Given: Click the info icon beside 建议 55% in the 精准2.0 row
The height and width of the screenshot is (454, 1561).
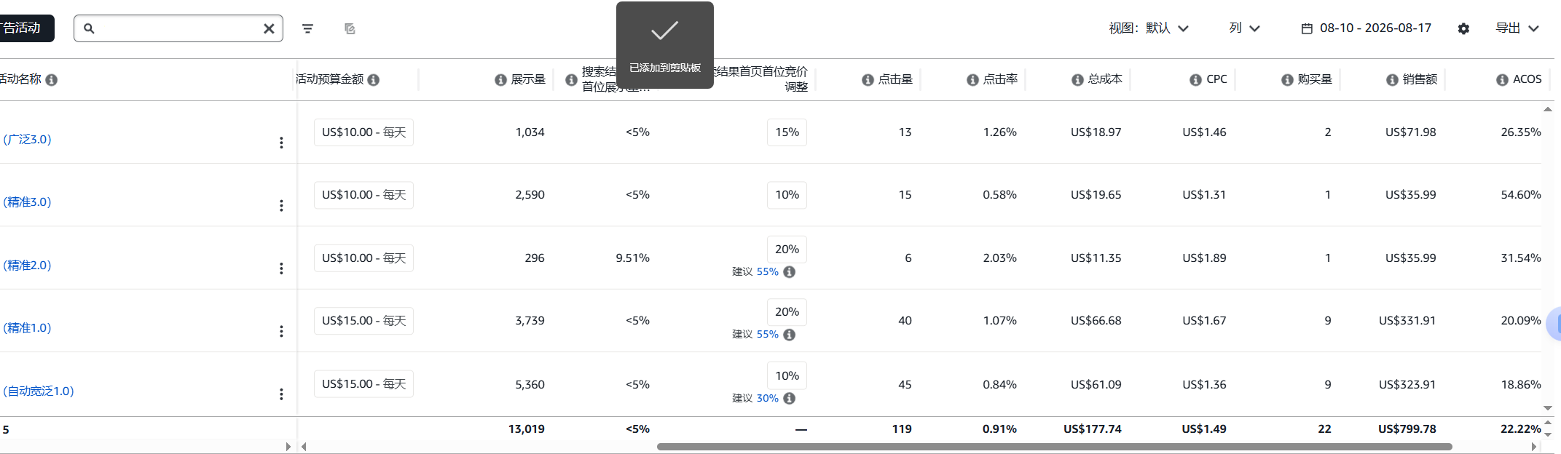Looking at the screenshot, I should point(790,271).
